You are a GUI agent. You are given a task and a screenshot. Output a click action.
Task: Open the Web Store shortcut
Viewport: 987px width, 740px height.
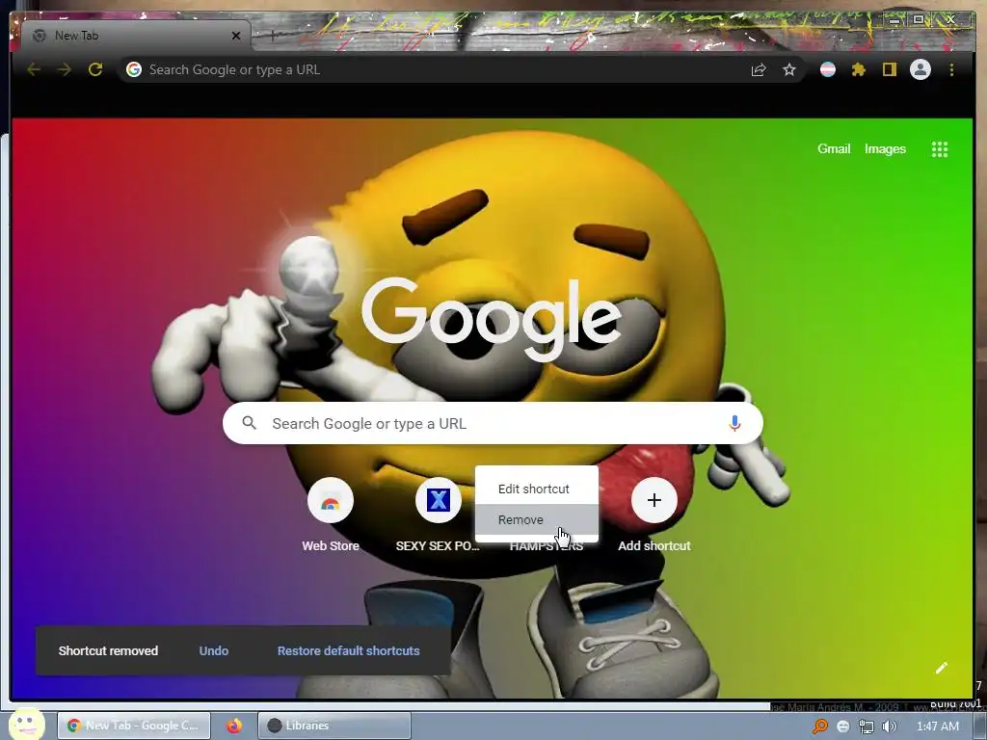[331, 500]
